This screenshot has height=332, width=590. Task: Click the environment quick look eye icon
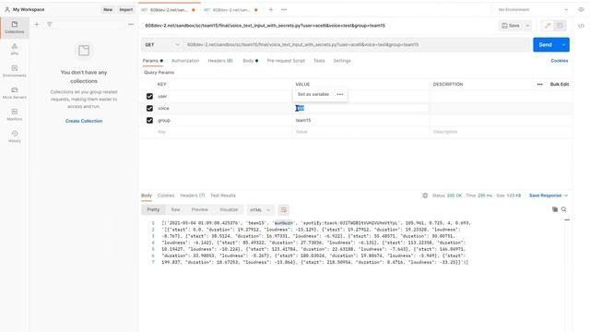(581, 10)
